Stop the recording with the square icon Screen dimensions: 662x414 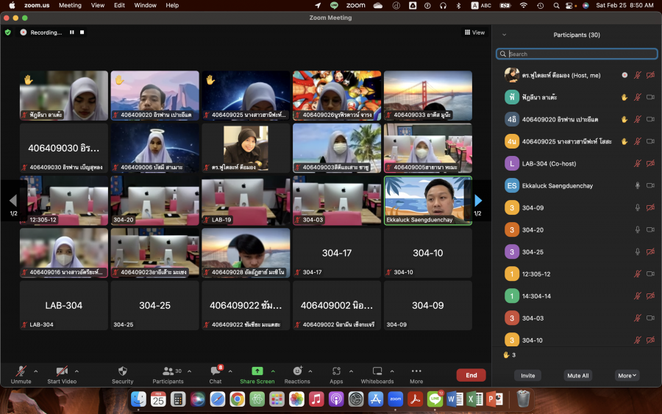click(82, 32)
